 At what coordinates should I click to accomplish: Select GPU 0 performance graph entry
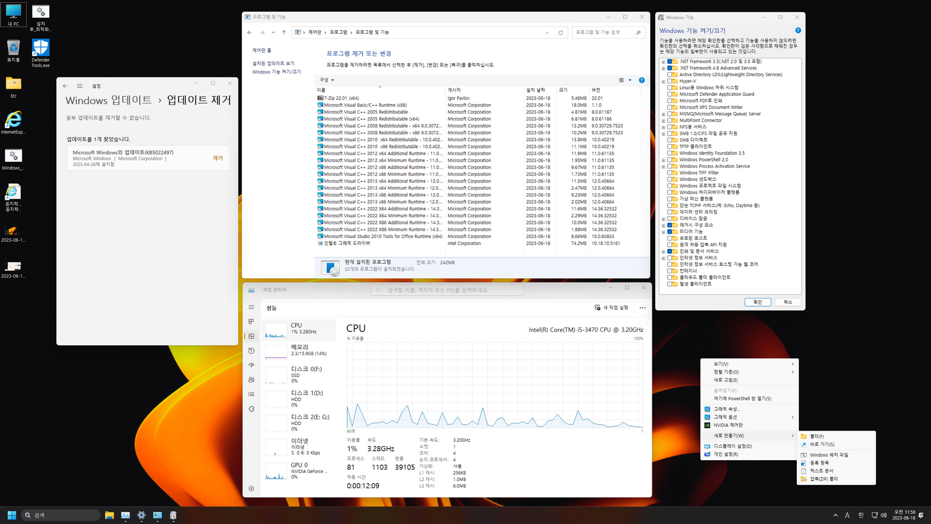(299, 471)
